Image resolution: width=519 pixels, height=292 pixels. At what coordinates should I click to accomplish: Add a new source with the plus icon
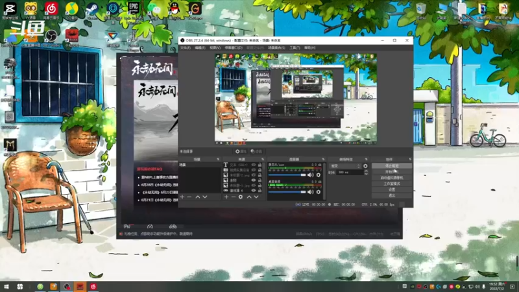(x=226, y=197)
